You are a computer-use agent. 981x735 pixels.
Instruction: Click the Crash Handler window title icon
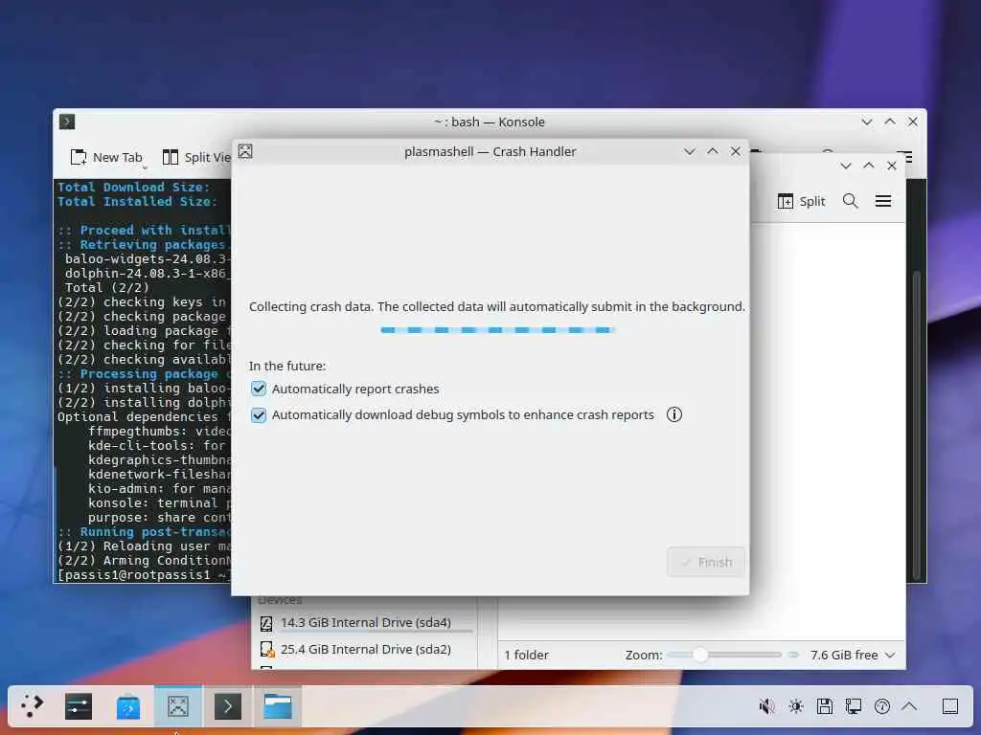[x=245, y=151]
